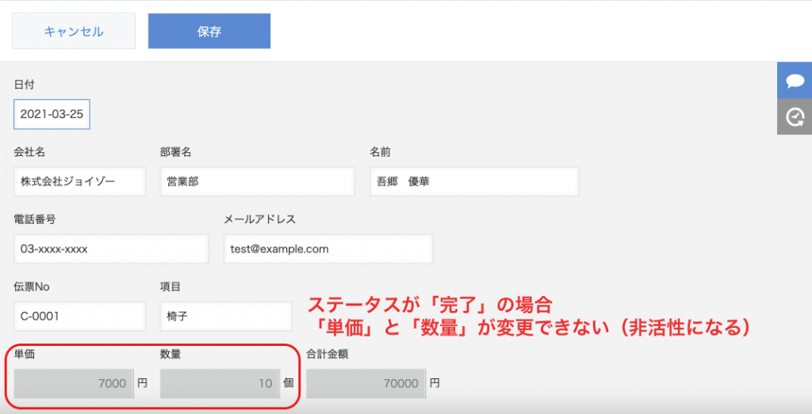Click the 単価 label
This screenshot has height=414, width=812.
(x=25, y=354)
